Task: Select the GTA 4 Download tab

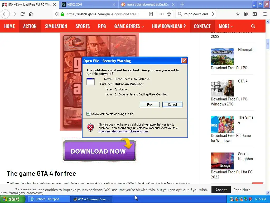Action: [30, 4]
